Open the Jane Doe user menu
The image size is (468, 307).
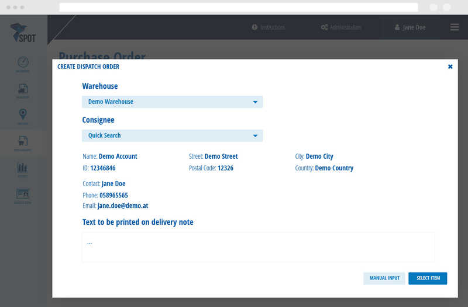[410, 27]
